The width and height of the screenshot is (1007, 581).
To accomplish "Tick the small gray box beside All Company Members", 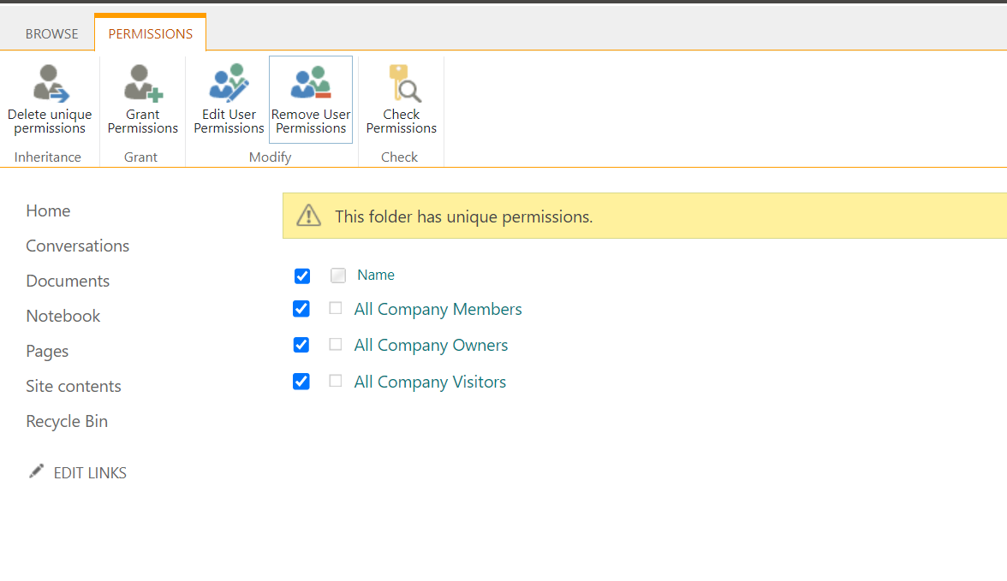I will click(x=336, y=309).
